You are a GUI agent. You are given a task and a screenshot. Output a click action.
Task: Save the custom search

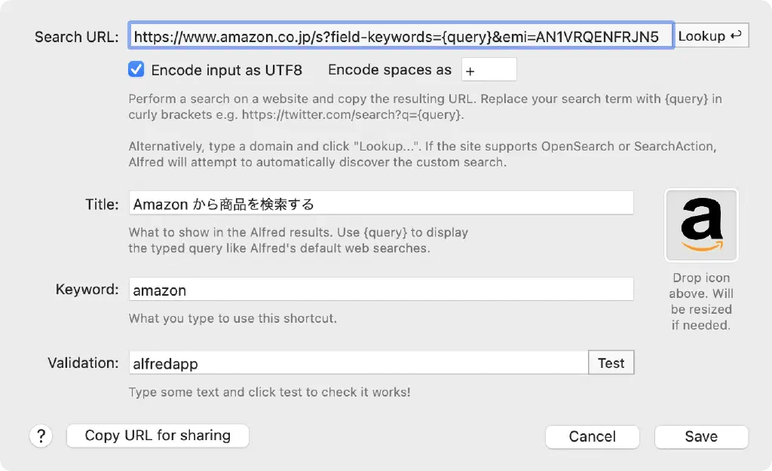(x=700, y=436)
